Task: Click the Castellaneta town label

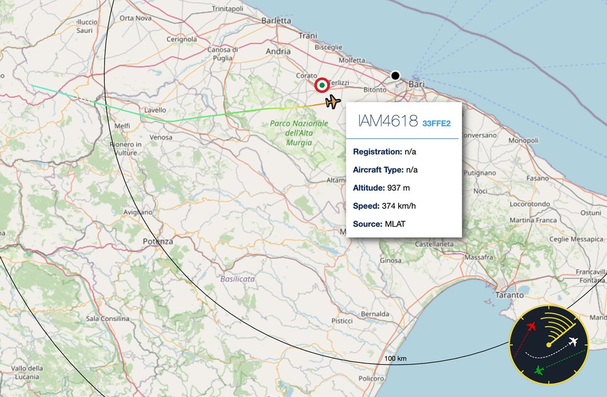Action: pyautogui.click(x=434, y=244)
